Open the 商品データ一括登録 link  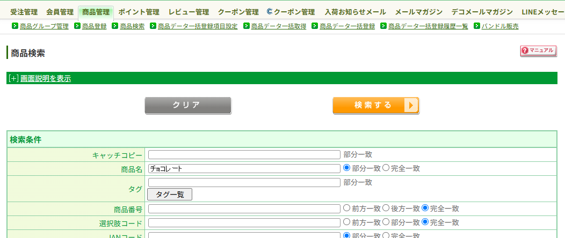(347, 26)
